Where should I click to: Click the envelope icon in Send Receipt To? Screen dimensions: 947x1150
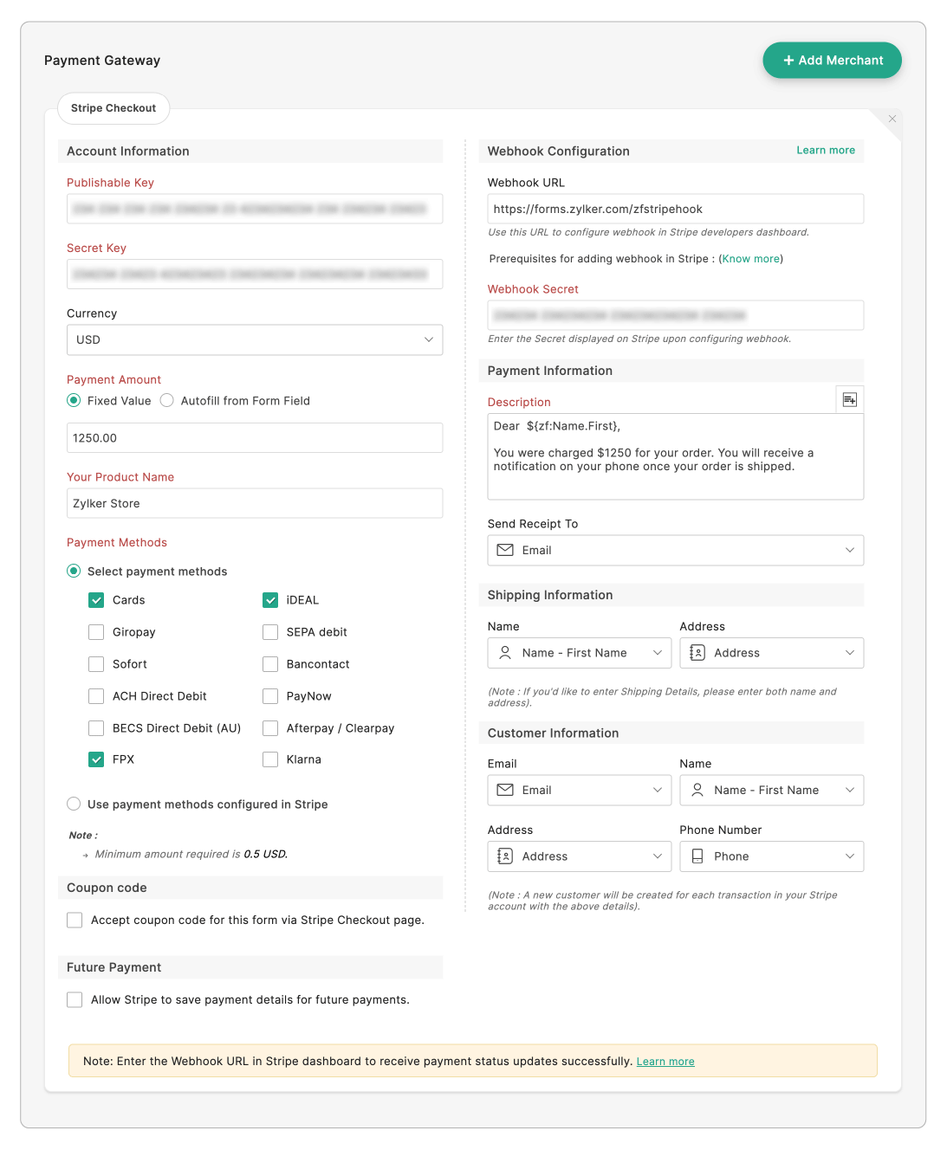(505, 550)
